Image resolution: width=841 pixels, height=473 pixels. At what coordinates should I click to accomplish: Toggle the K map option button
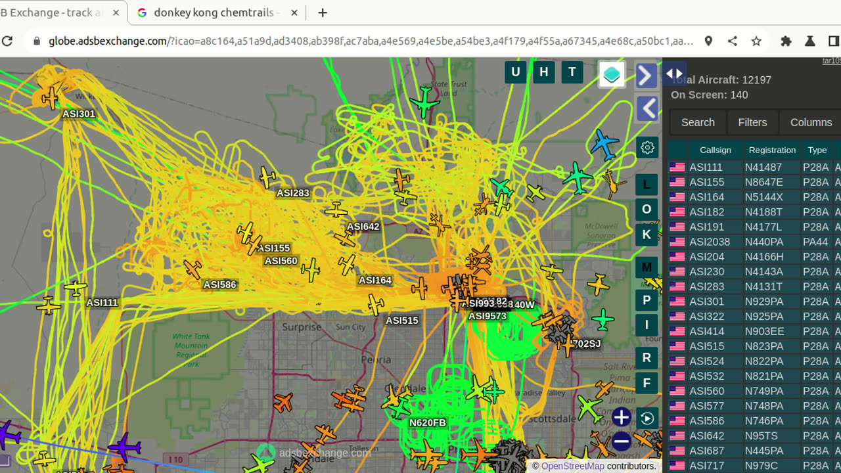tap(647, 235)
